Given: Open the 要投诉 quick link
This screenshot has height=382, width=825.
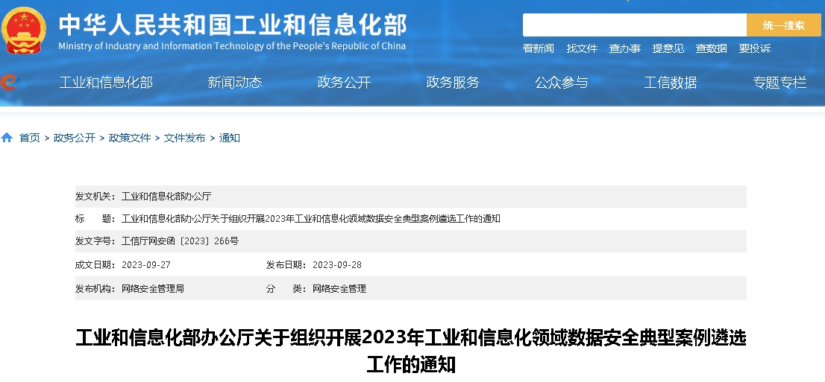Looking at the screenshot, I should tap(754, 48).
